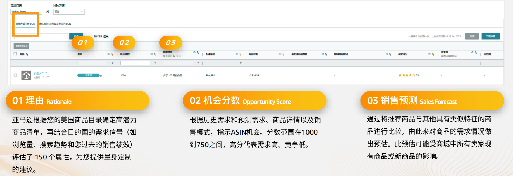Click the 高需求 badge in the row
The height and width of the screenshot is (176, 513).
88,75
